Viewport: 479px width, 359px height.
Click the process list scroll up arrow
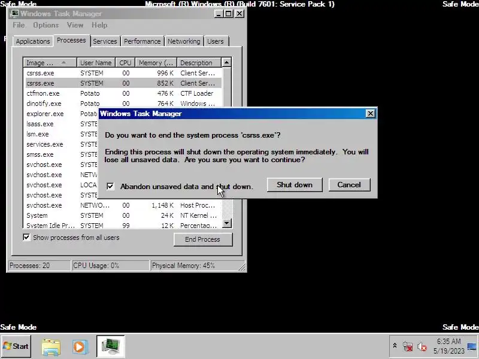[226, 62]
